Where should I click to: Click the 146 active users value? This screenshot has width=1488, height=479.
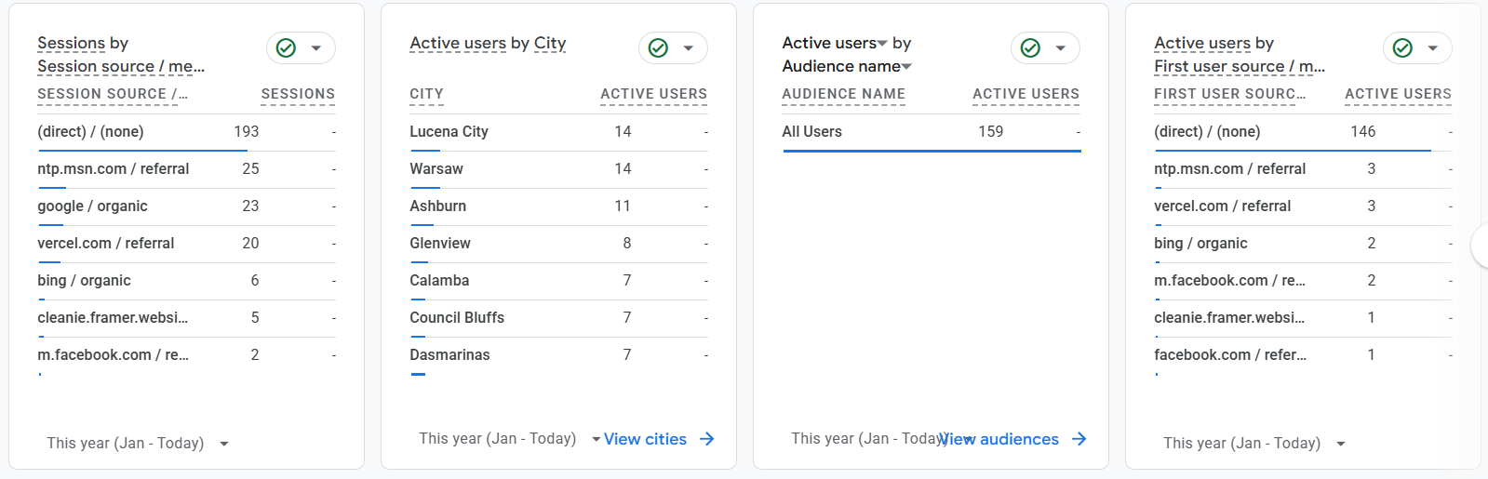pos(1362,132)
